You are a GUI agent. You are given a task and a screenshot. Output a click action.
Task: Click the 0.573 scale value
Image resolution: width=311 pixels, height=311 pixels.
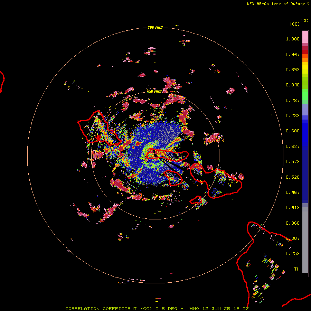click(x=293, y=162)
